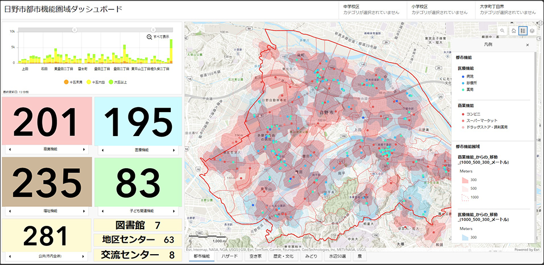Click the Powered by Esri link
544x265 pixels.
click(527, 250)
